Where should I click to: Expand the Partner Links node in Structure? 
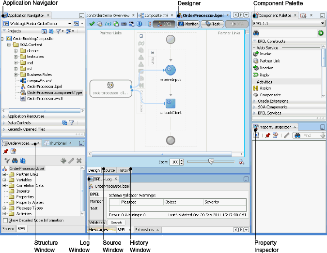pos(4,174)
